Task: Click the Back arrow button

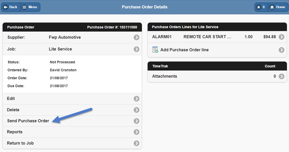Action: (11, 7)
